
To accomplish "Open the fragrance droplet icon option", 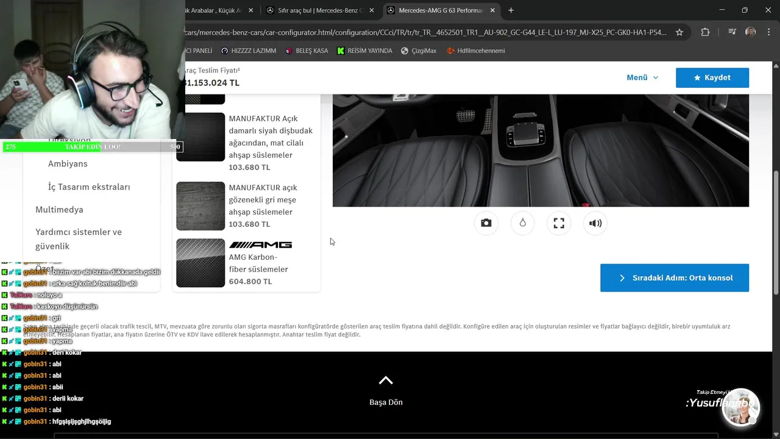I will (522, 223).
